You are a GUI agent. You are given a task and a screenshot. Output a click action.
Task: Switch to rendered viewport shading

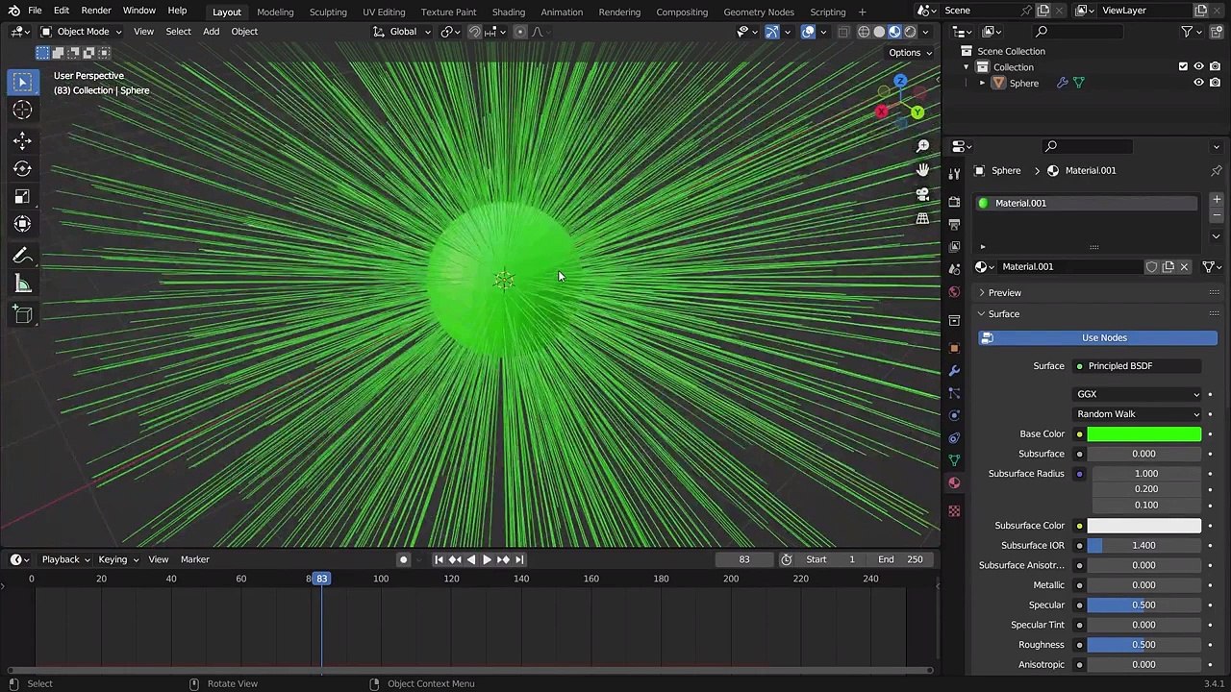910,32
